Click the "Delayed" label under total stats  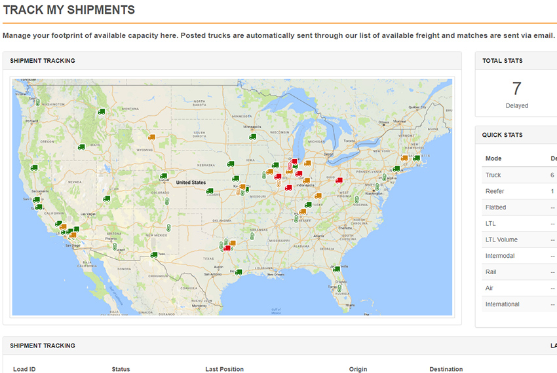(517, 106)
